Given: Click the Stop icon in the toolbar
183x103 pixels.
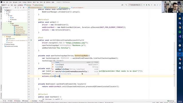Looking at the screenshot, I should tap(152, 5).
